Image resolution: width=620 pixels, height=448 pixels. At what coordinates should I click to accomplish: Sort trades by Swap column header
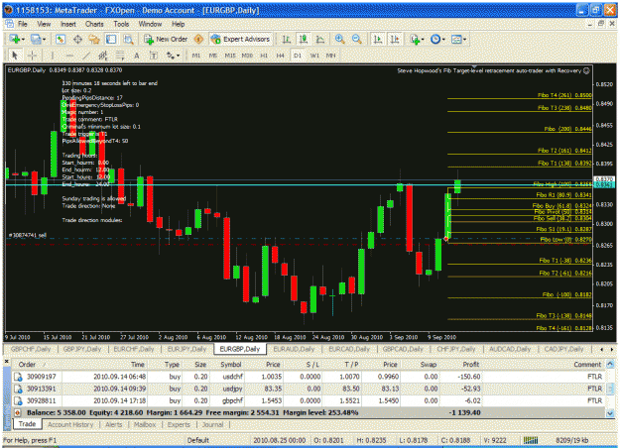pos(429,364)
